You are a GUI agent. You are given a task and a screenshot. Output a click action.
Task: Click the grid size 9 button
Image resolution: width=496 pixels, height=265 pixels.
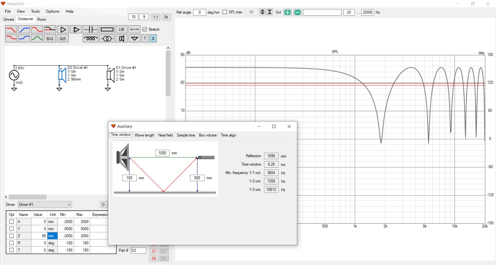[x=144, y=17]
